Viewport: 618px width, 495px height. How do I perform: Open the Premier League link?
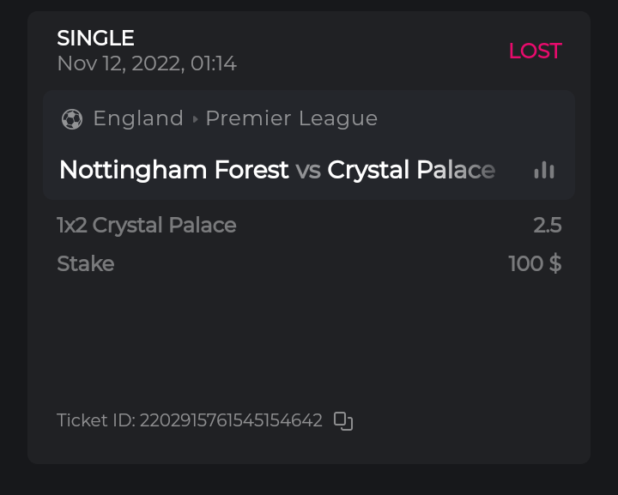(291, 118)
